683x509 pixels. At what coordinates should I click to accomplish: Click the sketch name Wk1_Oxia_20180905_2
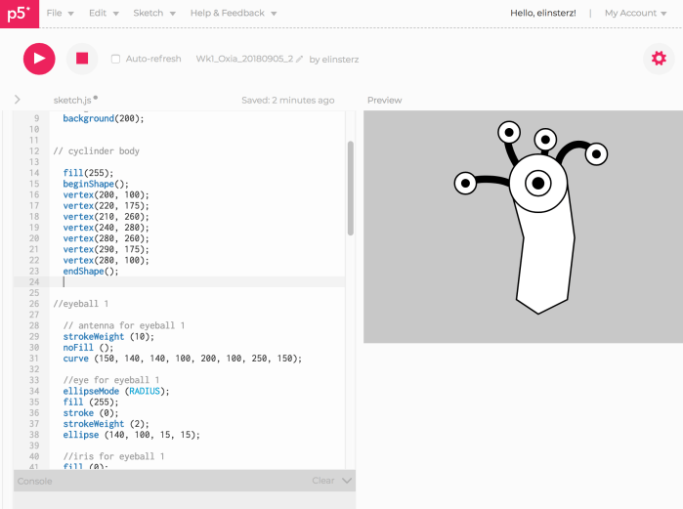tap(244, 59)
